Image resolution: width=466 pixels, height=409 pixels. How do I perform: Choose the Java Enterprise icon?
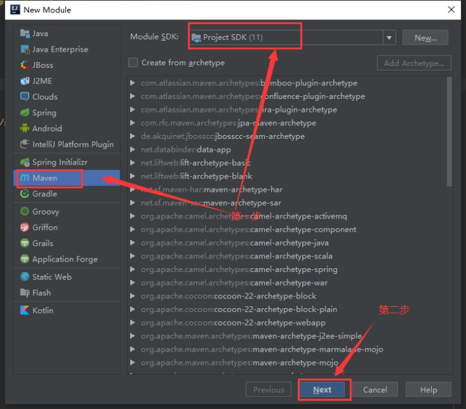pyautogui.click(x=25, y=49)
